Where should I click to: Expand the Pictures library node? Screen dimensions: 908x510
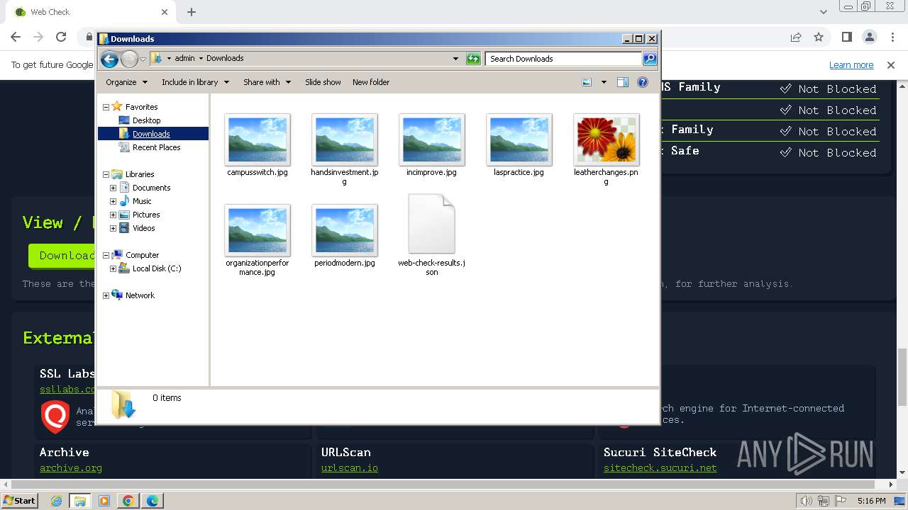[x=113, y=215]
